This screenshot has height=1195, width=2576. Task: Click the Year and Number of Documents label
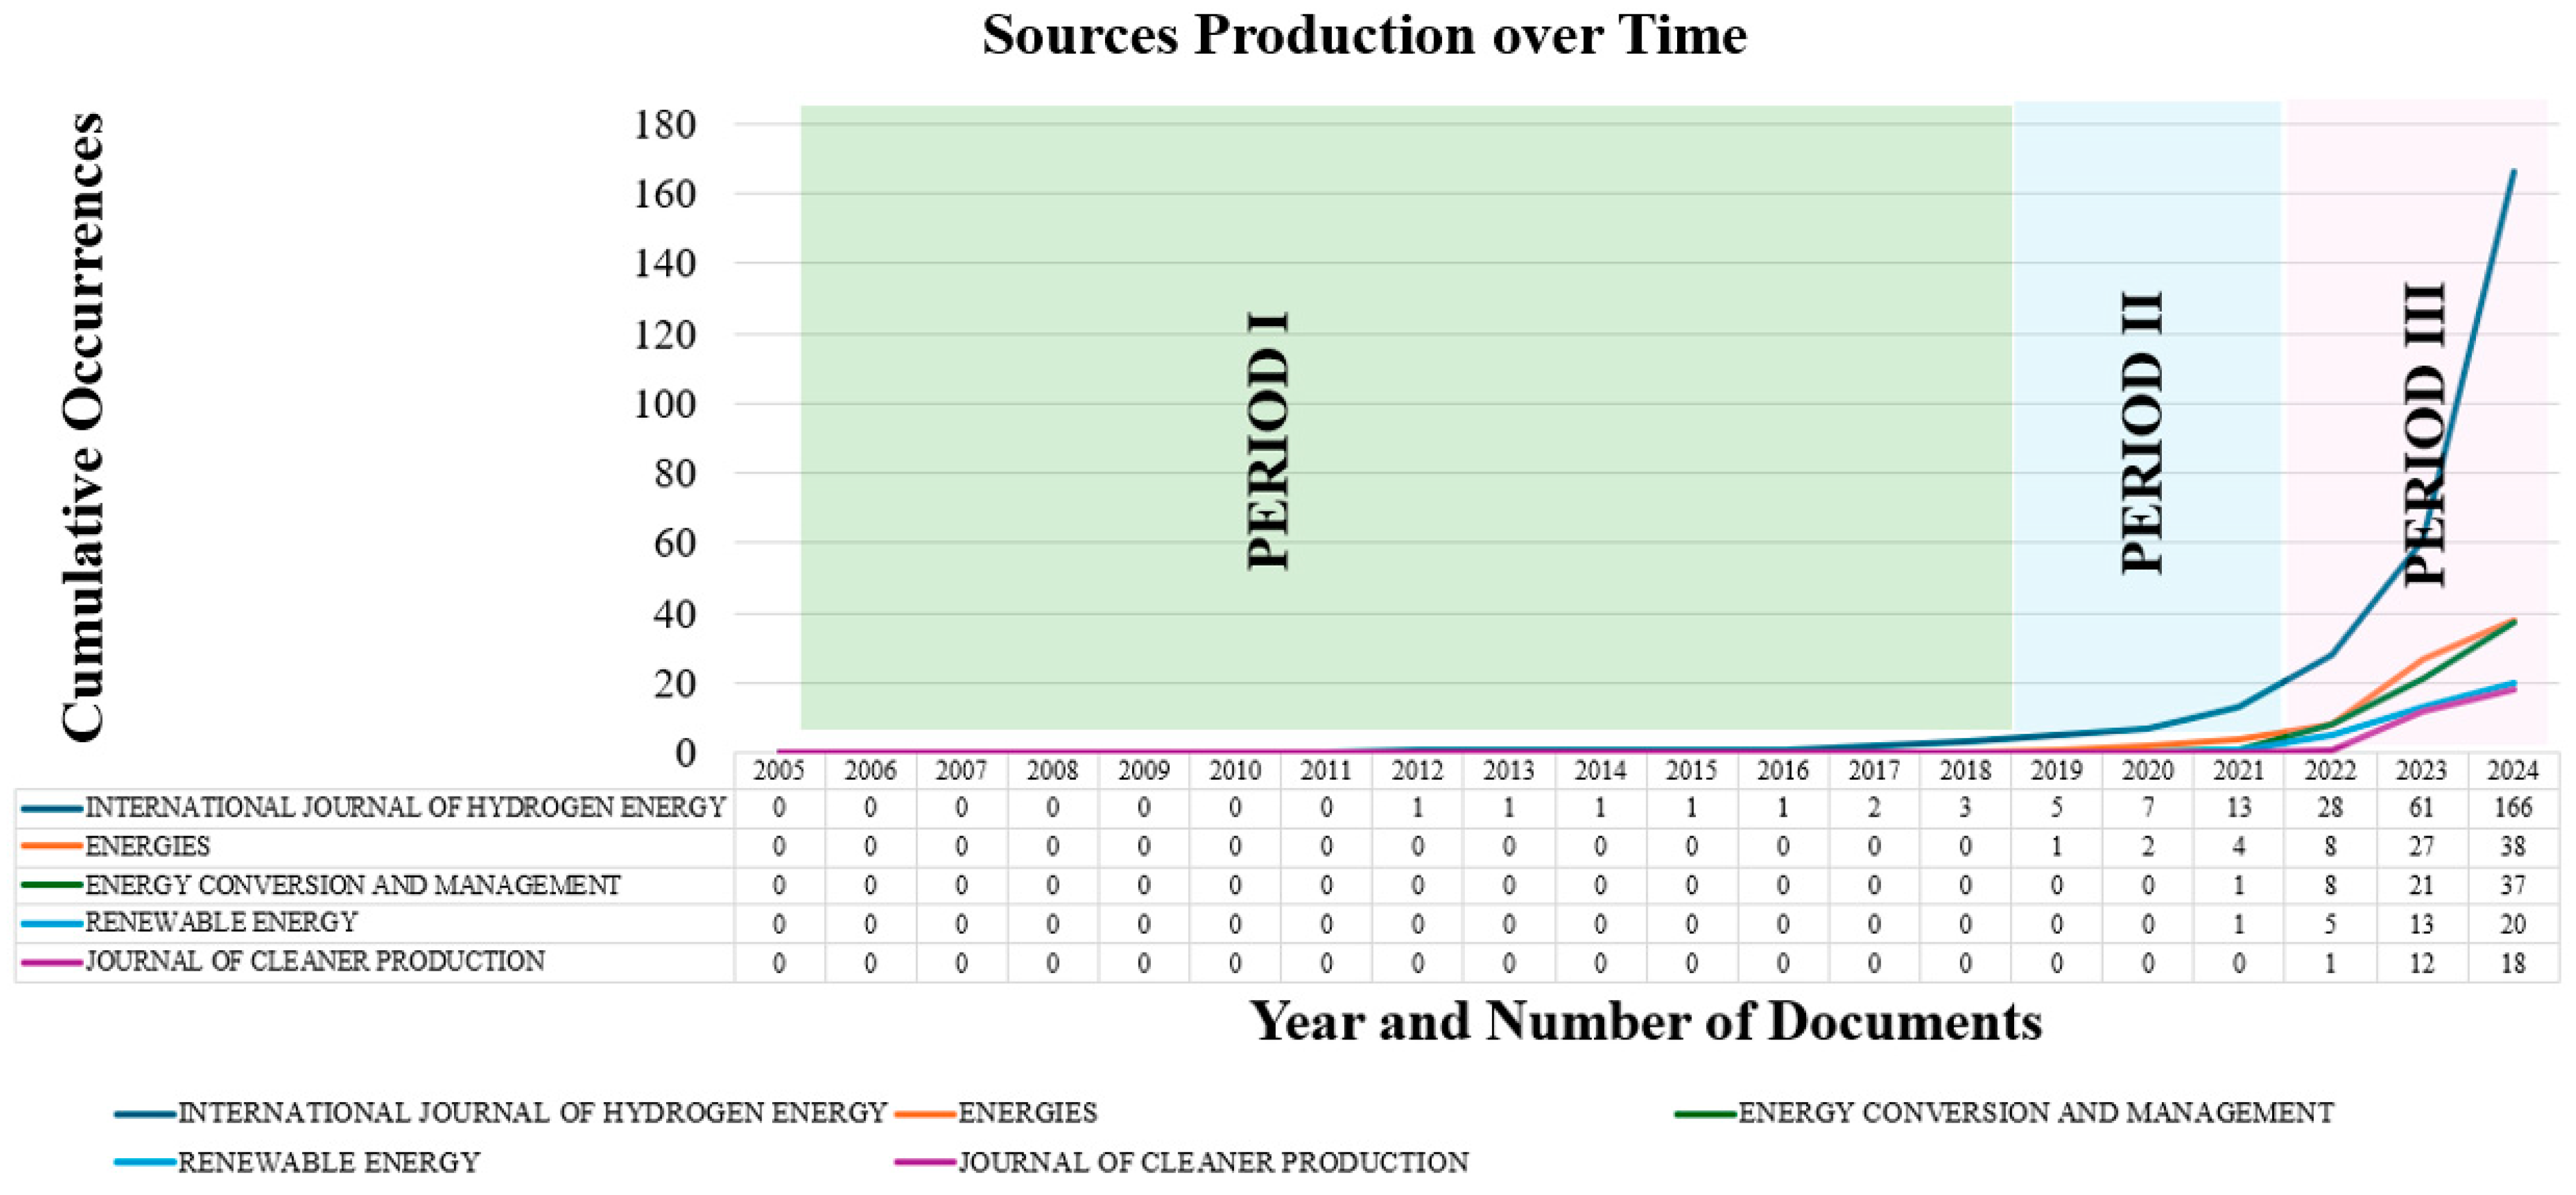tap(1646, 1022)
